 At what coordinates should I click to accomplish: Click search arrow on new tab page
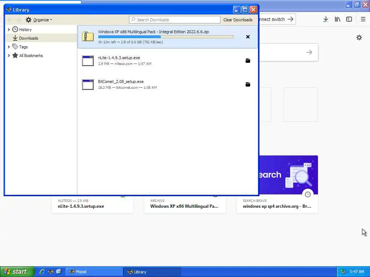(x=309, y=52)
